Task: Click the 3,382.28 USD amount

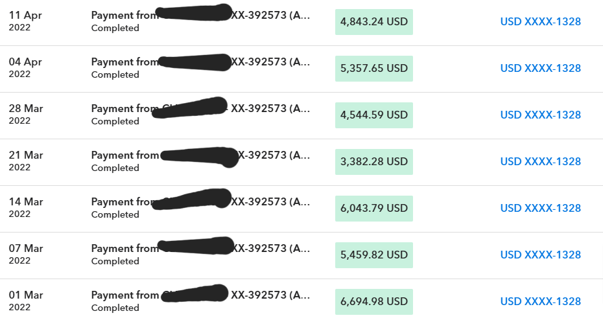Action: click(374, 161)
